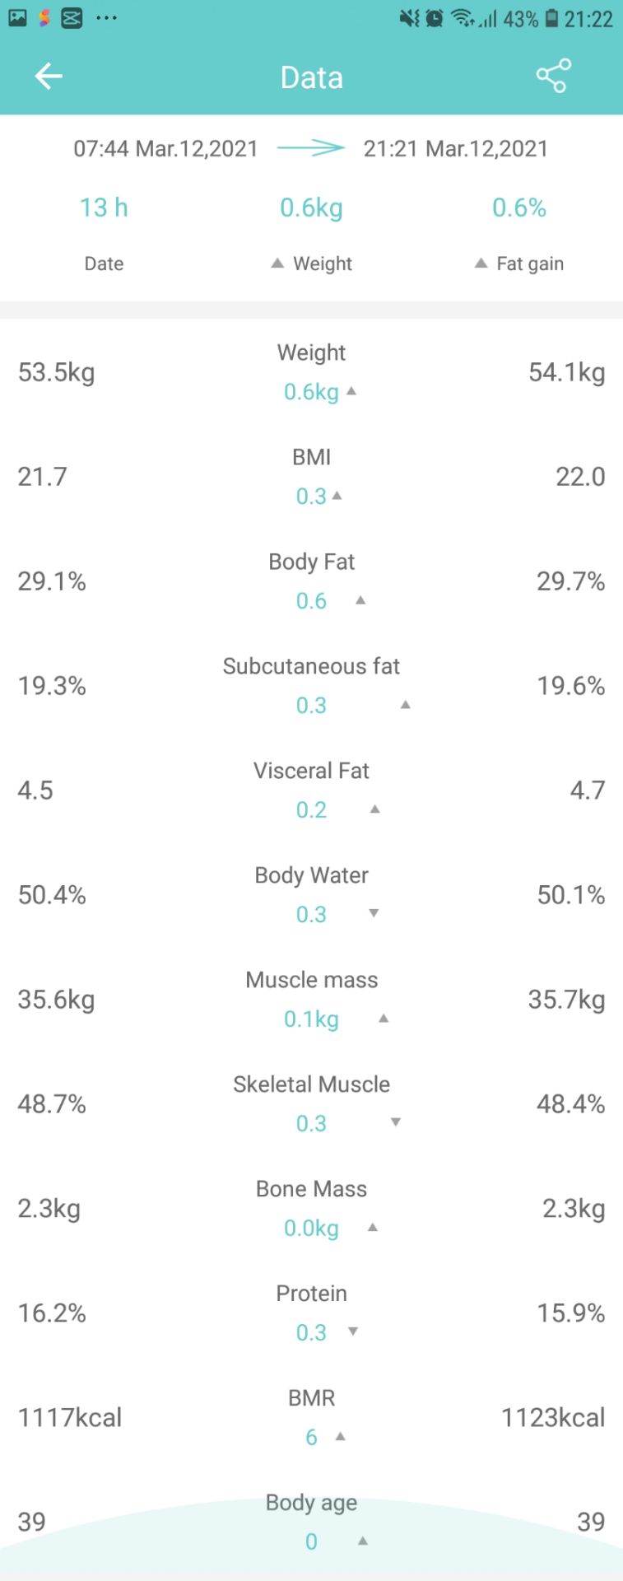The height and width of the screenshot is (1581, 623).
Task: Tap the share icon in header
Action: 553,77
